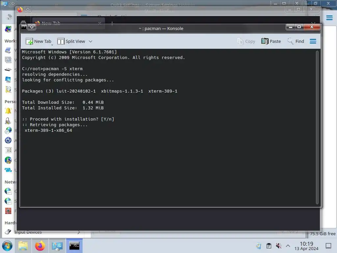
Task: Toggle Konsole's on-all-desktops pin button
Action: coord(32,27)
